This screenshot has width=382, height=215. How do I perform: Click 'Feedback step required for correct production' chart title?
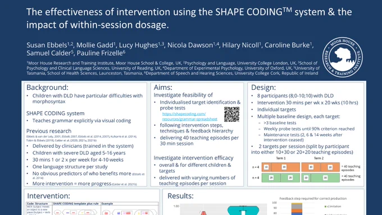click(313, 199)
